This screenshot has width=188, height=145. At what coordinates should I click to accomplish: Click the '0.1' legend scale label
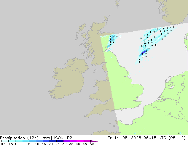pyautogui.click(x=3, y=144)
